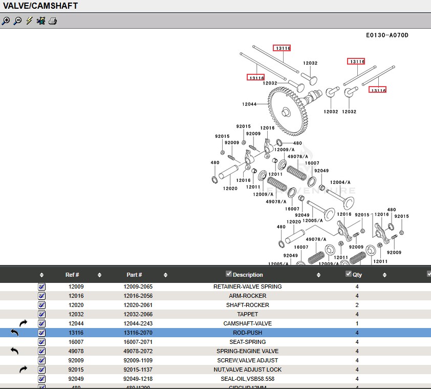The height and width of the screenshot is (389, 431).
Task: Click the Part # column header label
Action: click(134, 275)
